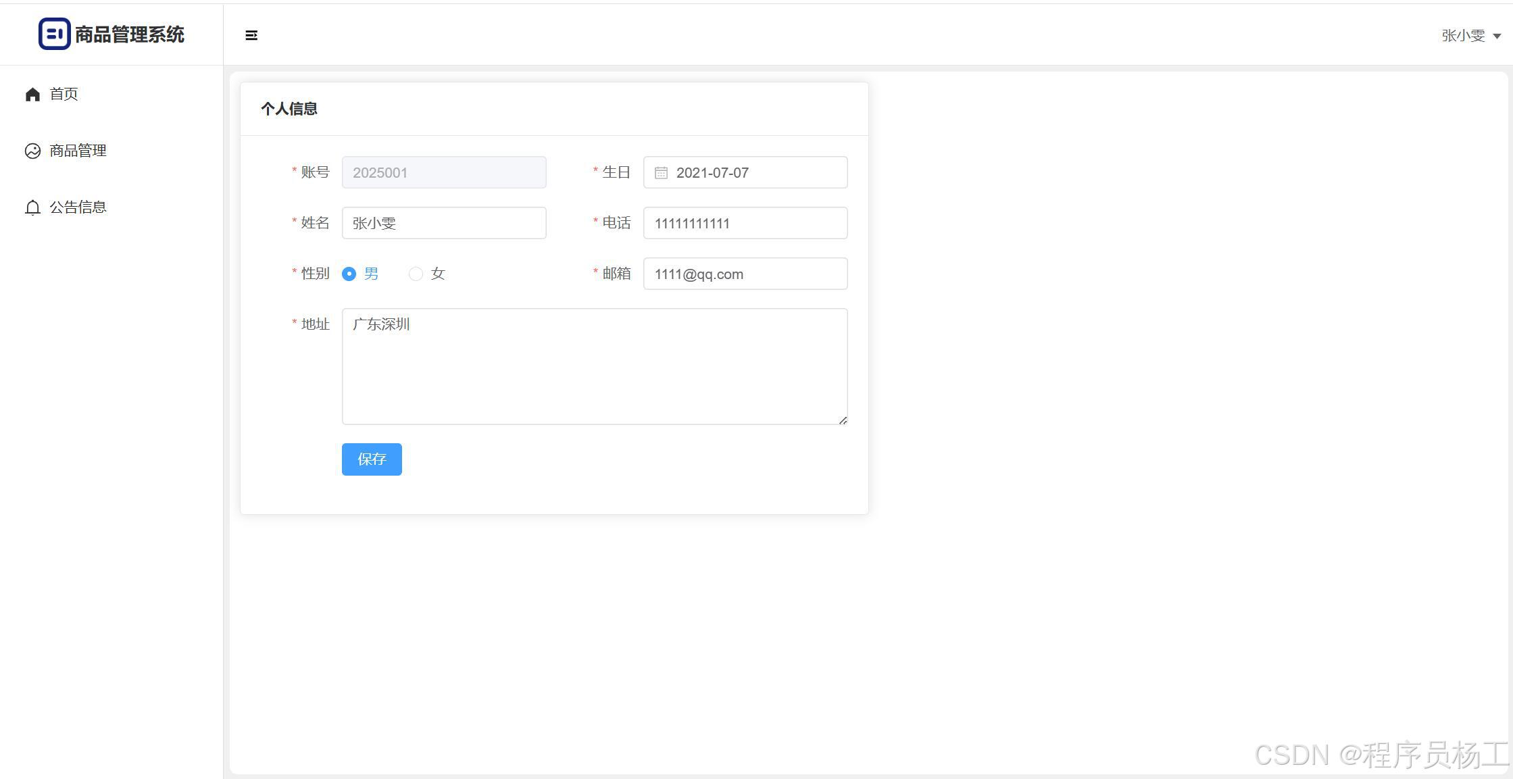Click the 女 gender label text
1513x779 pixels.
pyautogui.click(x=438, y=274)
